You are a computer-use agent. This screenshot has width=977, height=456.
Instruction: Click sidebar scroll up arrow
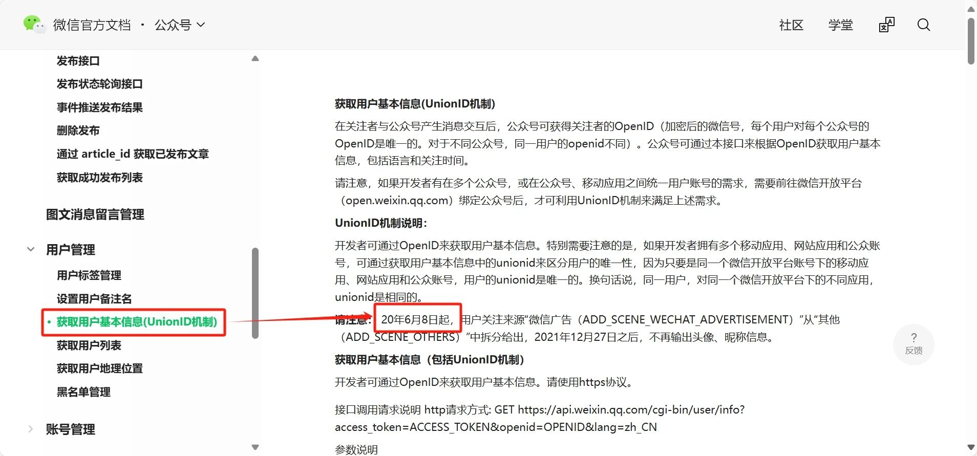[255, 58]
